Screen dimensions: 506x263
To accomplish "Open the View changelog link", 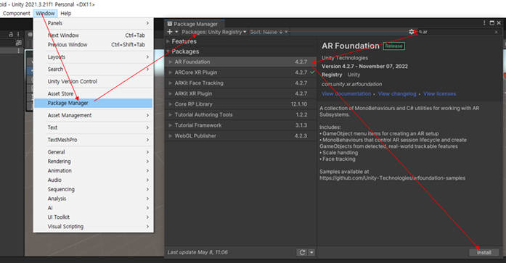I will click(x=397, y=93).
